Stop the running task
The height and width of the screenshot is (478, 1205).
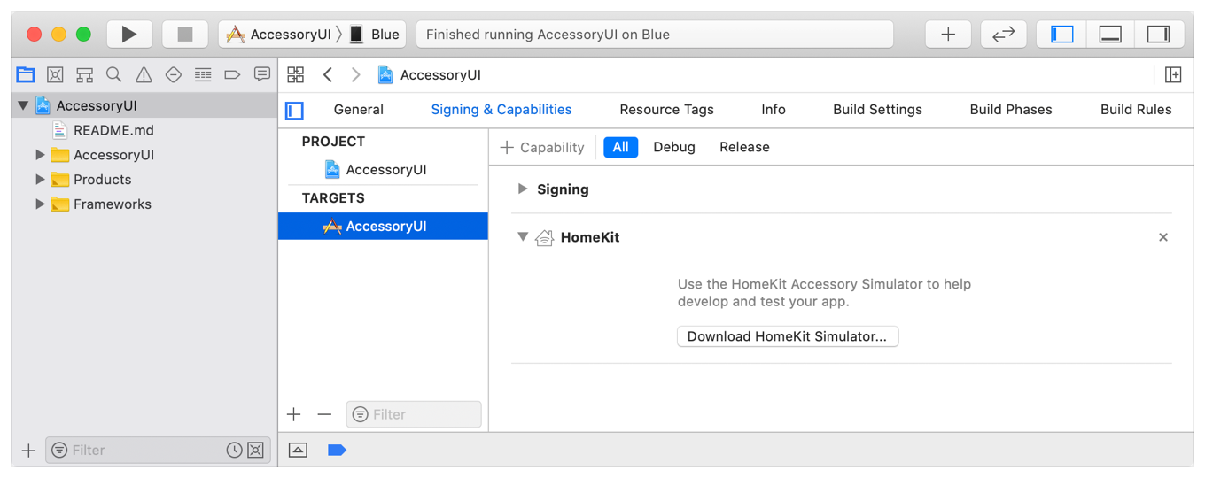(185, 35)
